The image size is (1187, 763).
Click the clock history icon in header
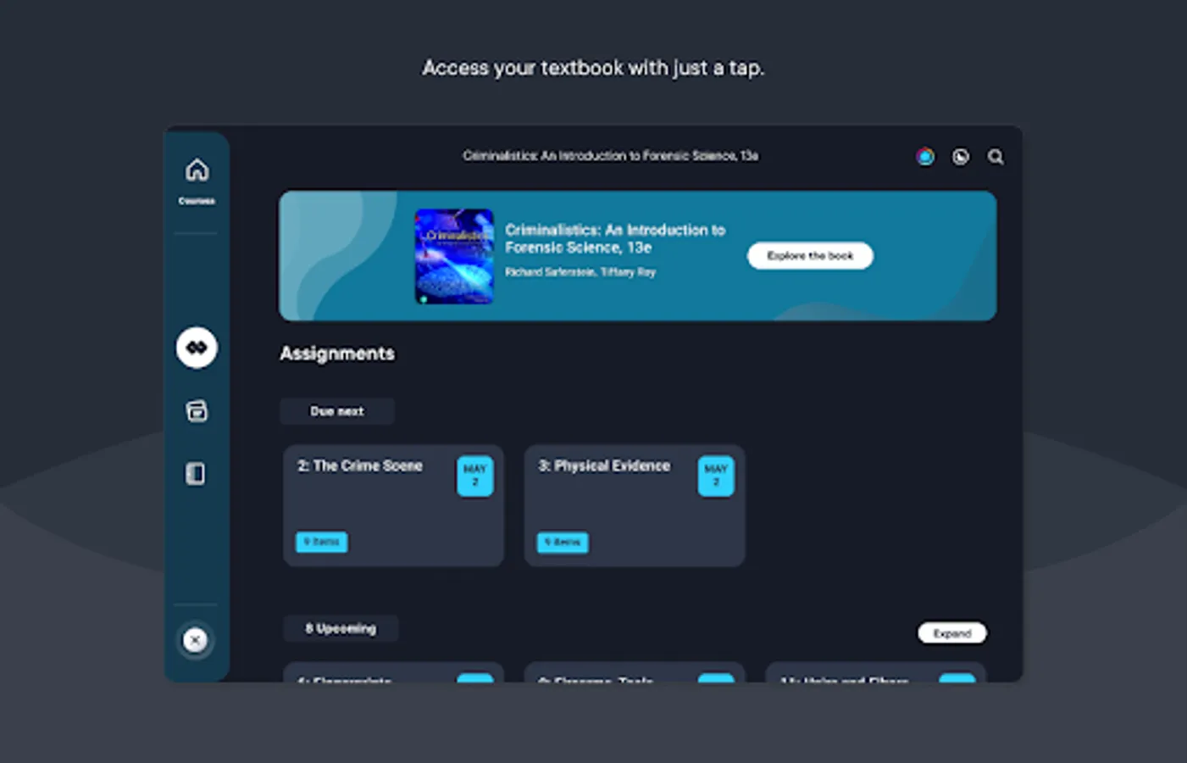point(960,157)
